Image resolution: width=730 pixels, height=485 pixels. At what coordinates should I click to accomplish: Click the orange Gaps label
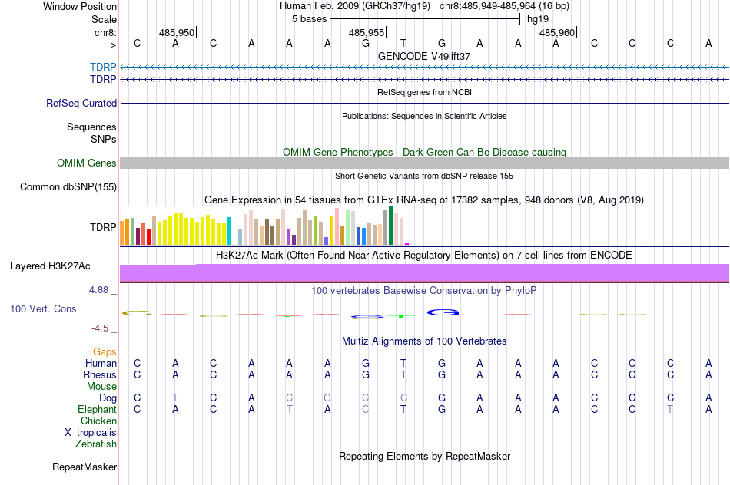point(105,352)
